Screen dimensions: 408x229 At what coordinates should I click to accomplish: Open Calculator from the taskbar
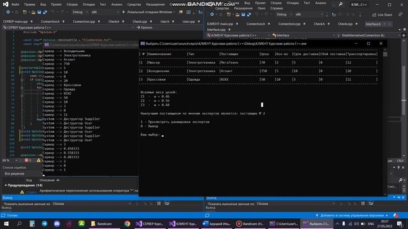pos(32,223)
